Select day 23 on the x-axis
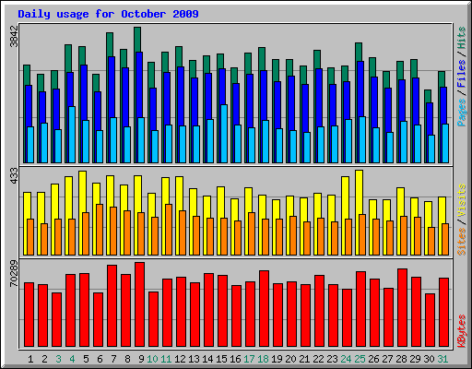 click(x=332, y=359)
